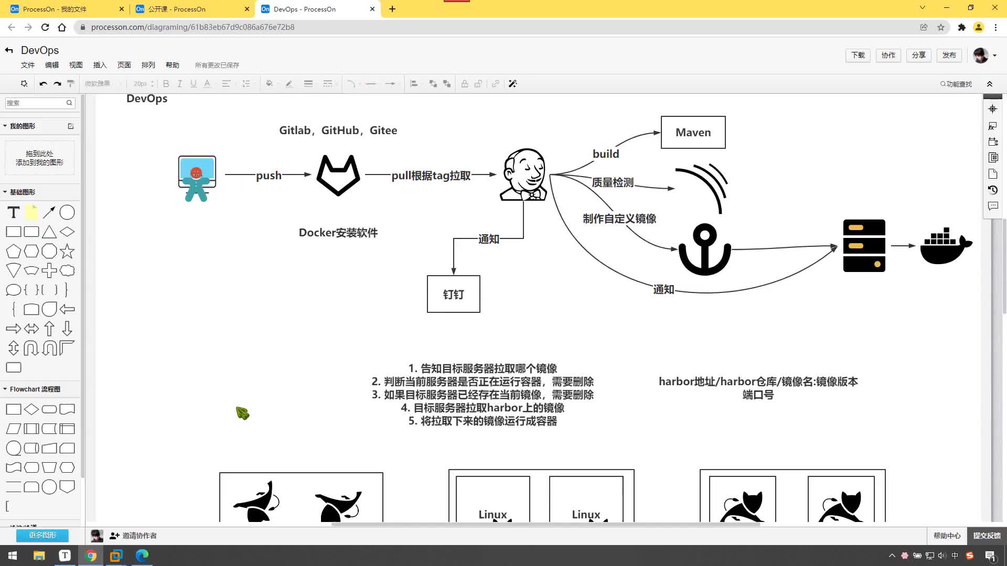Screen dimensions: 1007x566
Task: Open the text alignment dropdown
Action: 227,84
